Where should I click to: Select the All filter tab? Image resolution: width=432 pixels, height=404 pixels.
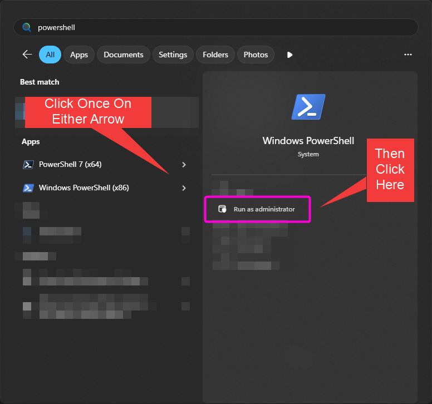[50, 55]
